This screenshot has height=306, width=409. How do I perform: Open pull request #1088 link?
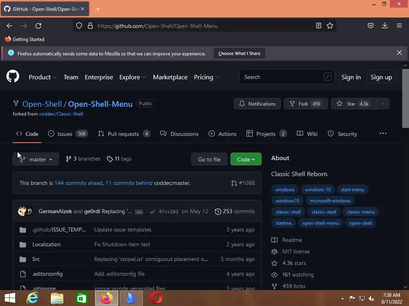[243, 183]
